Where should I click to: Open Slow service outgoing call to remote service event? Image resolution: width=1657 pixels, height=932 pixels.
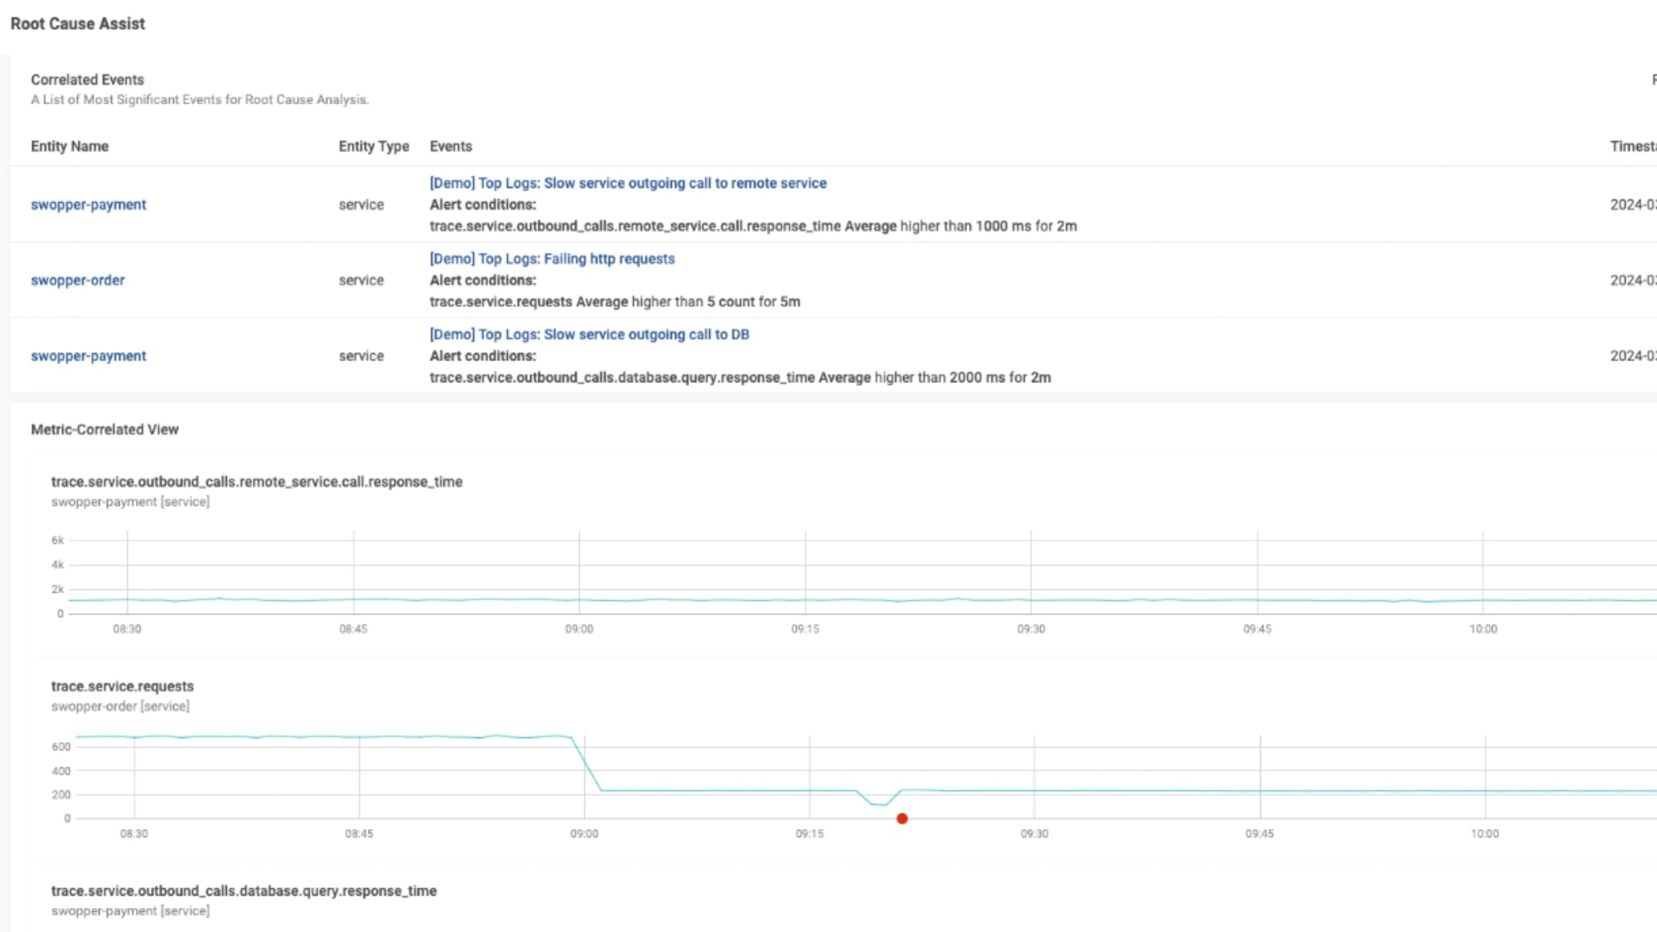point(627,183)
